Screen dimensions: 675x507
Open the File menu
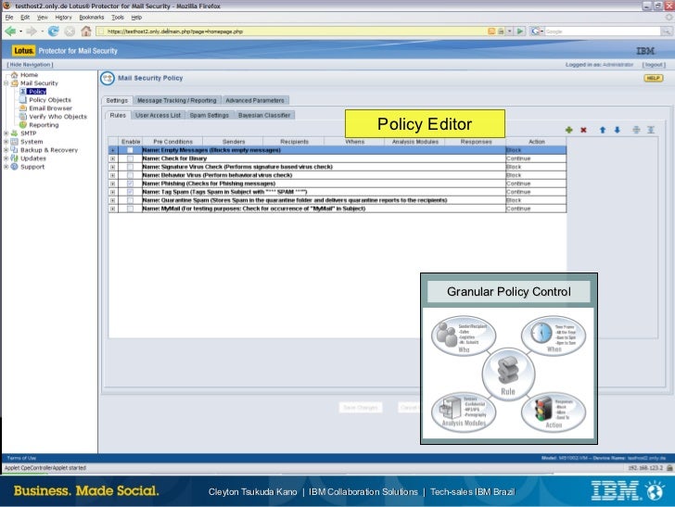tap(9, 18)
